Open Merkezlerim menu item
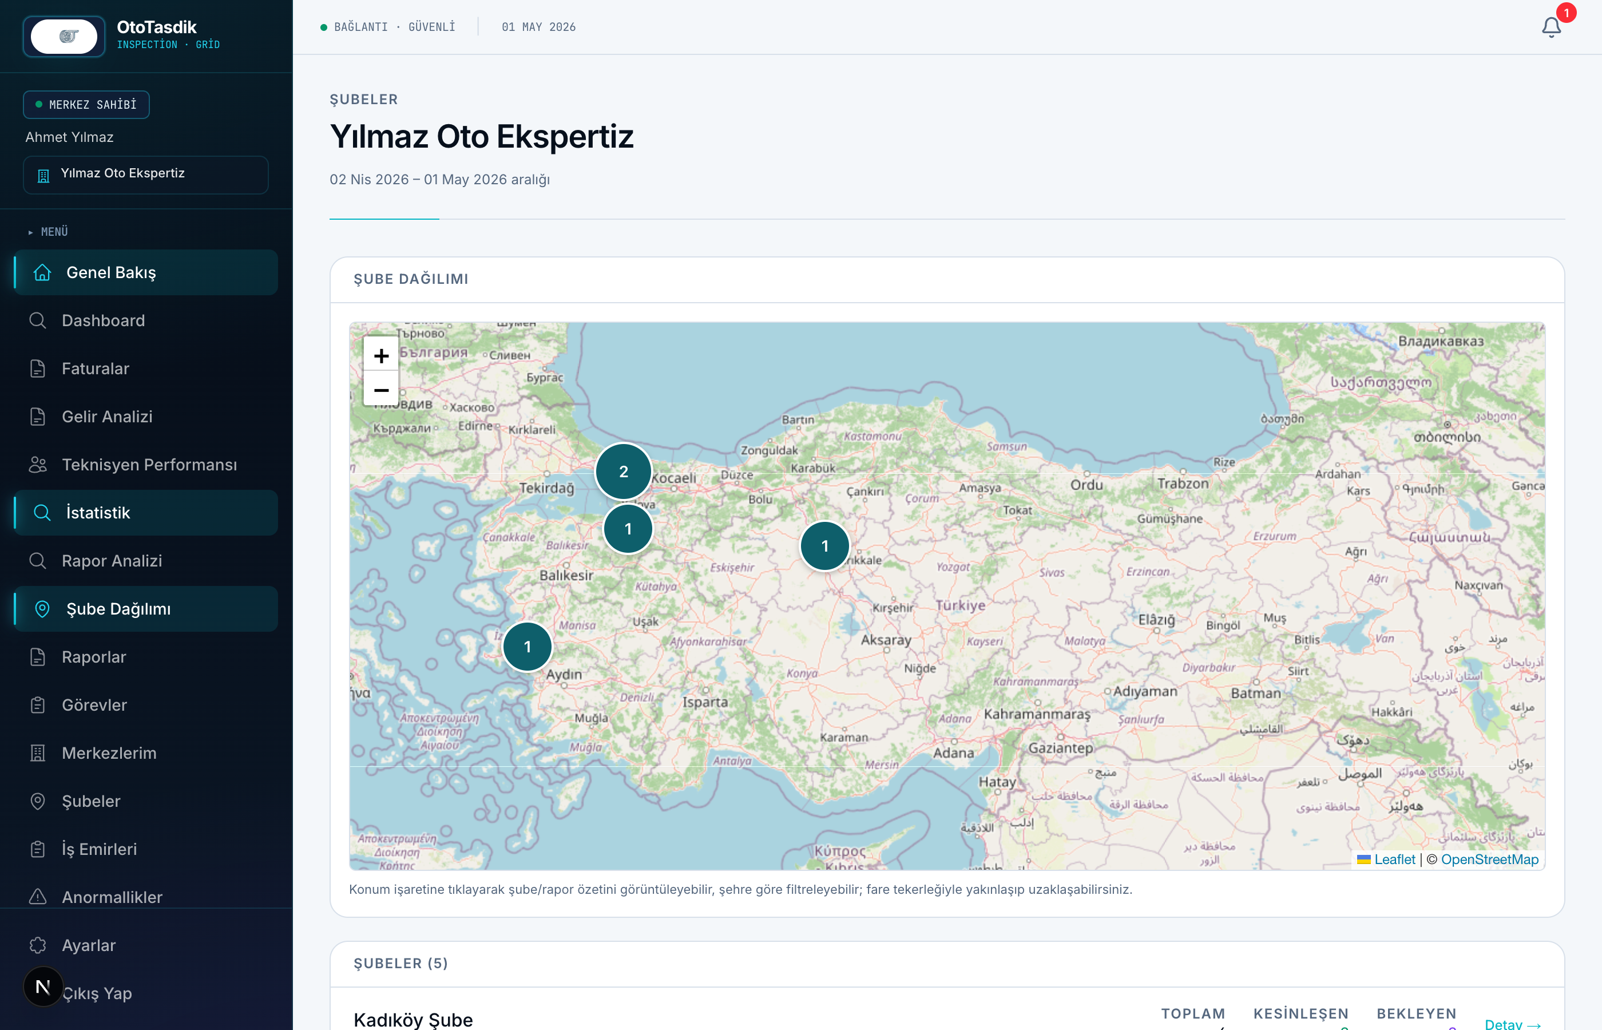Viewport: 1602px width, 1030px height. pos(146,753)
